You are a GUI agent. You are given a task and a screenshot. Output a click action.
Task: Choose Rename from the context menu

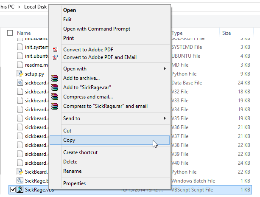(x=72, y=171)
